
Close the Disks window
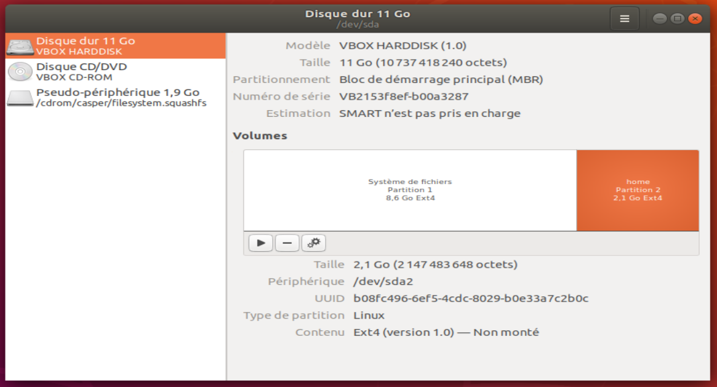point(695,19)
